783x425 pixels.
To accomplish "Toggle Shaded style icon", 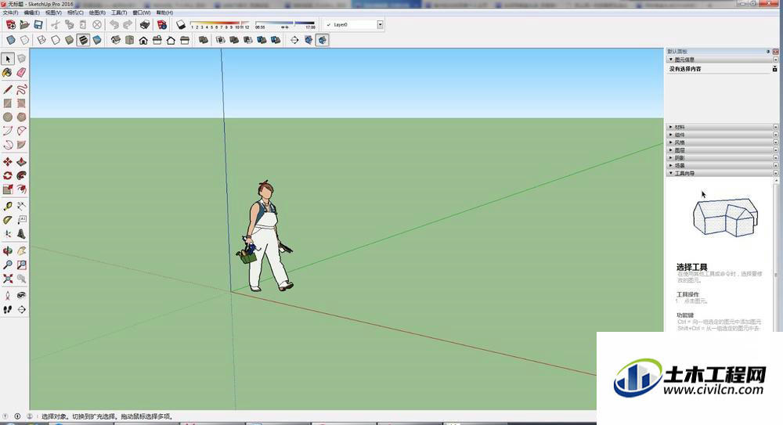I will (x=70, y=40).
